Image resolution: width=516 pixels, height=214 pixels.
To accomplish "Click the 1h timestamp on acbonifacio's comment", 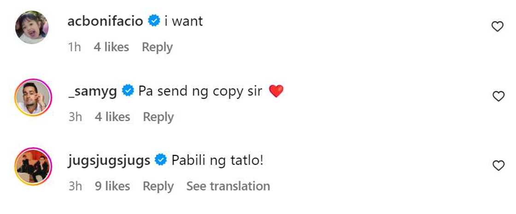I will pos(74,47).
